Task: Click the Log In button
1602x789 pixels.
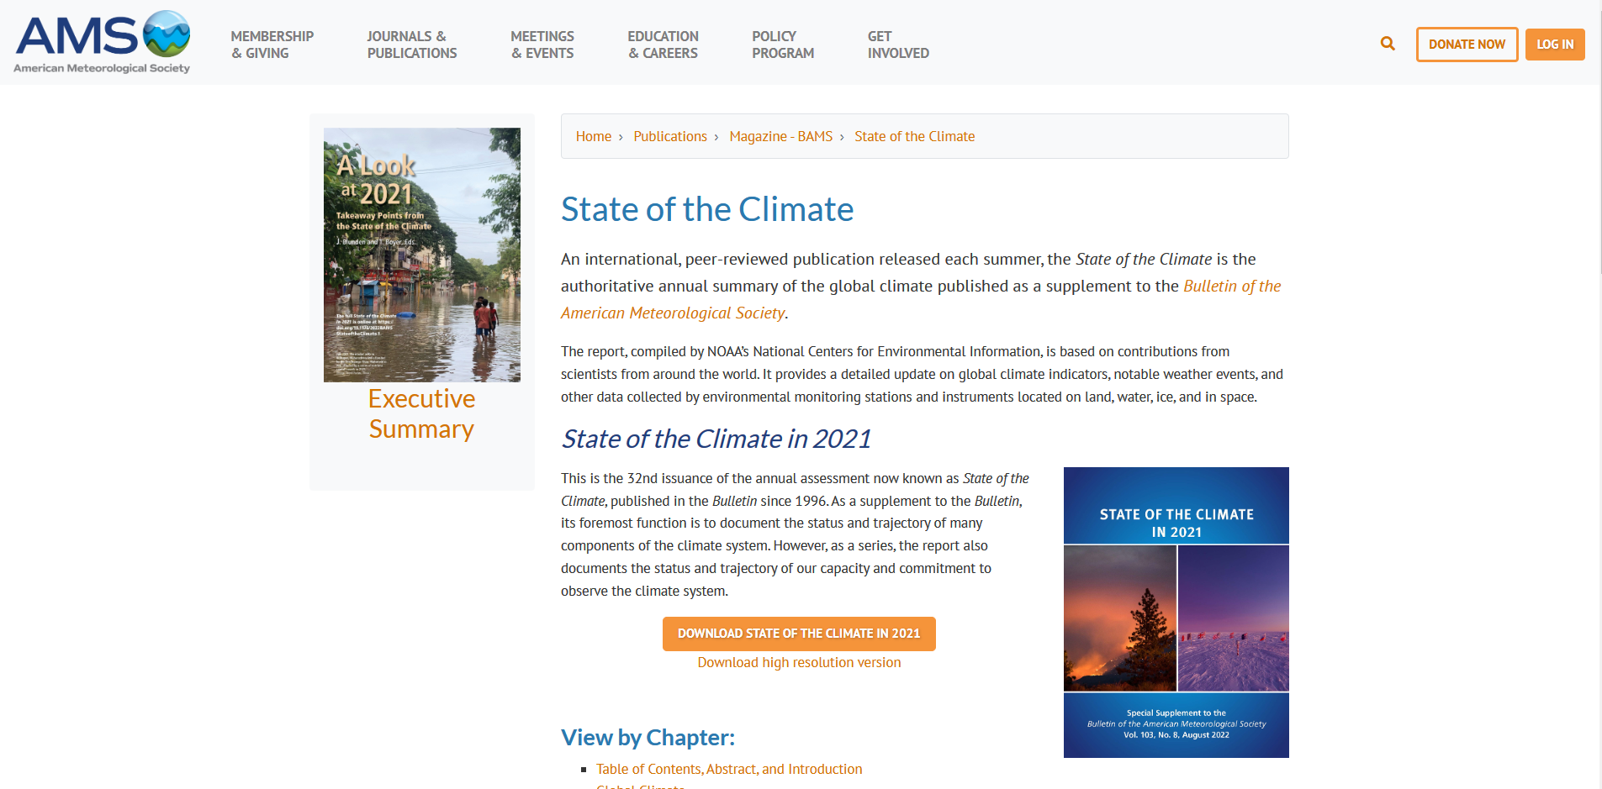Action: 1555,45
